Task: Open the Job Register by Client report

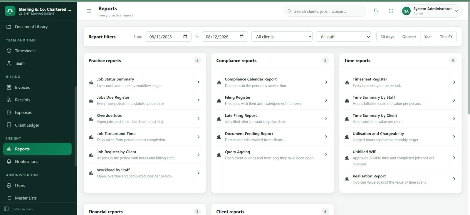Action: 145,155
